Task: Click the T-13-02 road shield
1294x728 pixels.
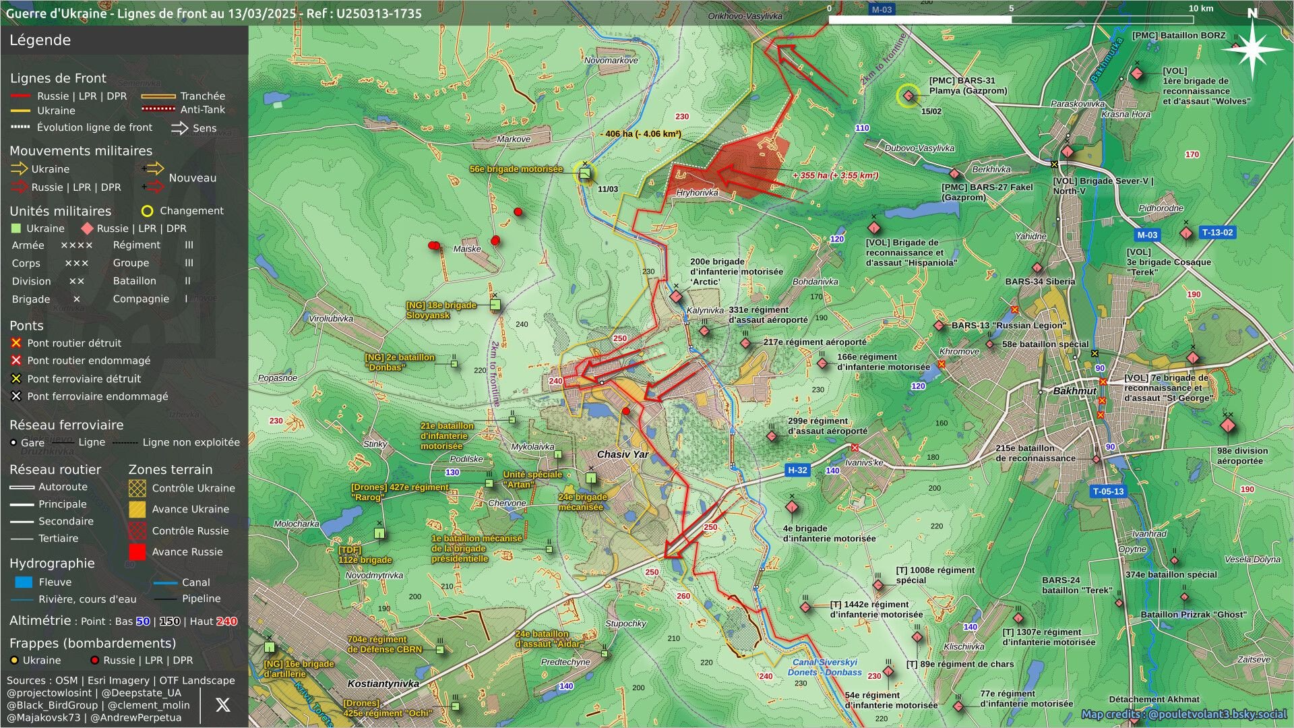Action: (x=1217, y=233)
